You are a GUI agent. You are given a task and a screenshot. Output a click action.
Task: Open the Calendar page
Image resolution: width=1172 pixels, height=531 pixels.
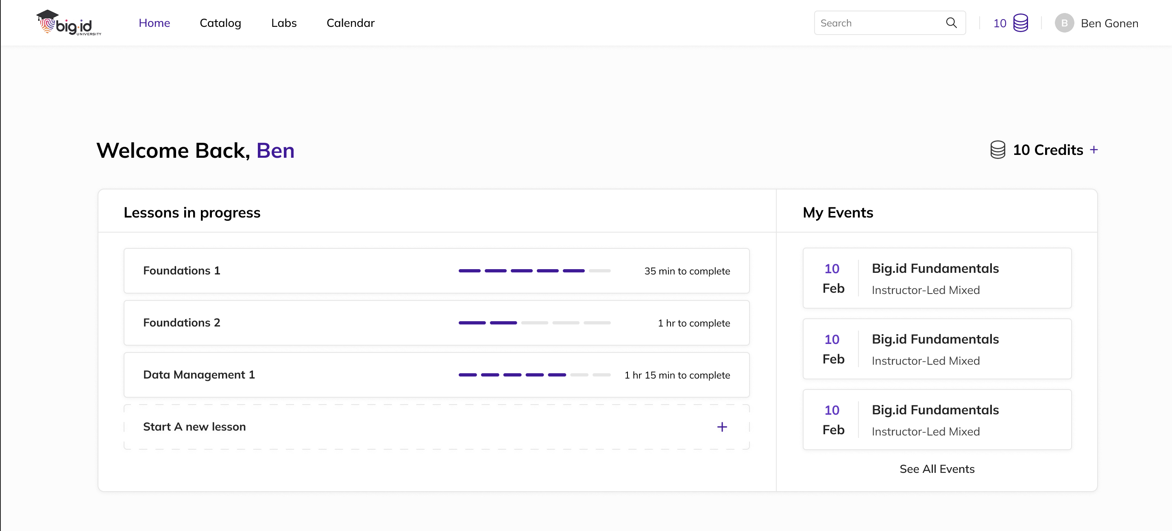pyautogui.click(x=350, y=23)
